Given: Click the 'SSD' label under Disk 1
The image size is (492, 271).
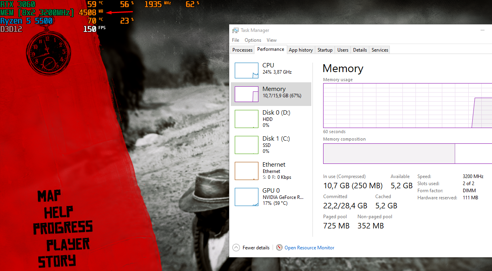Looking at the screenshot, I should tap(267, 145).
